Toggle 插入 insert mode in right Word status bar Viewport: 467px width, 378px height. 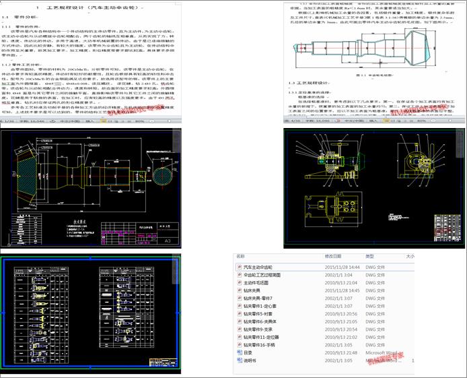click(373, 121)
